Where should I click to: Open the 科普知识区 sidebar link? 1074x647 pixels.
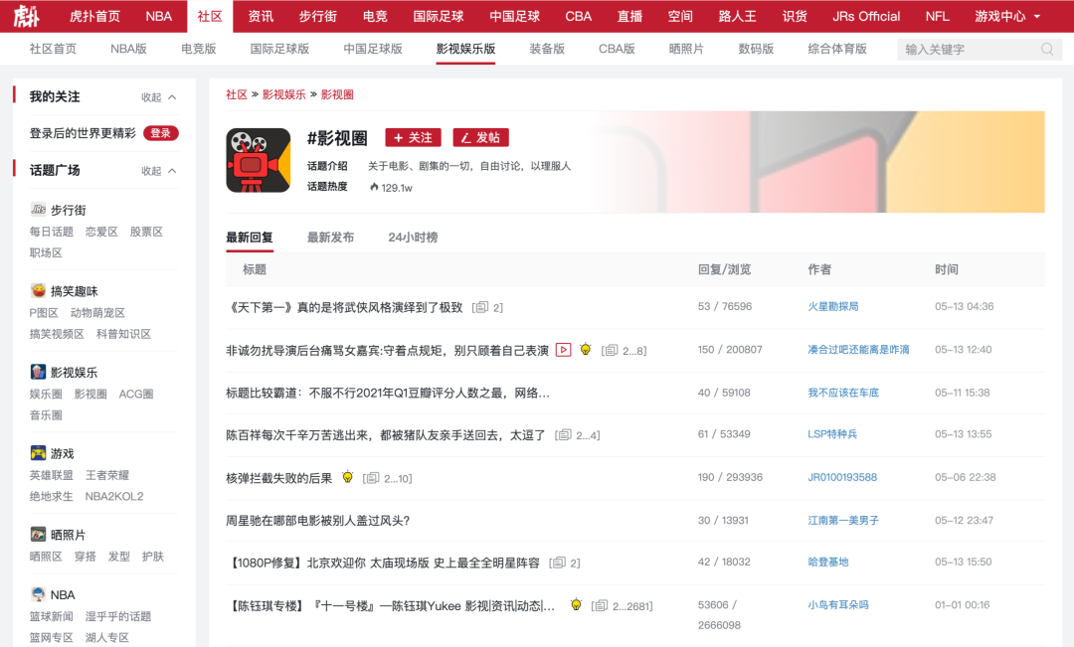pyautogui.click(x=123, y=333)
